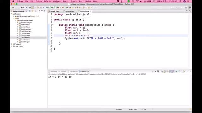The width and height of the screenshot is (202, 113).
Task: Expand the booleanTest.java tree arrow
Action: 18,23
